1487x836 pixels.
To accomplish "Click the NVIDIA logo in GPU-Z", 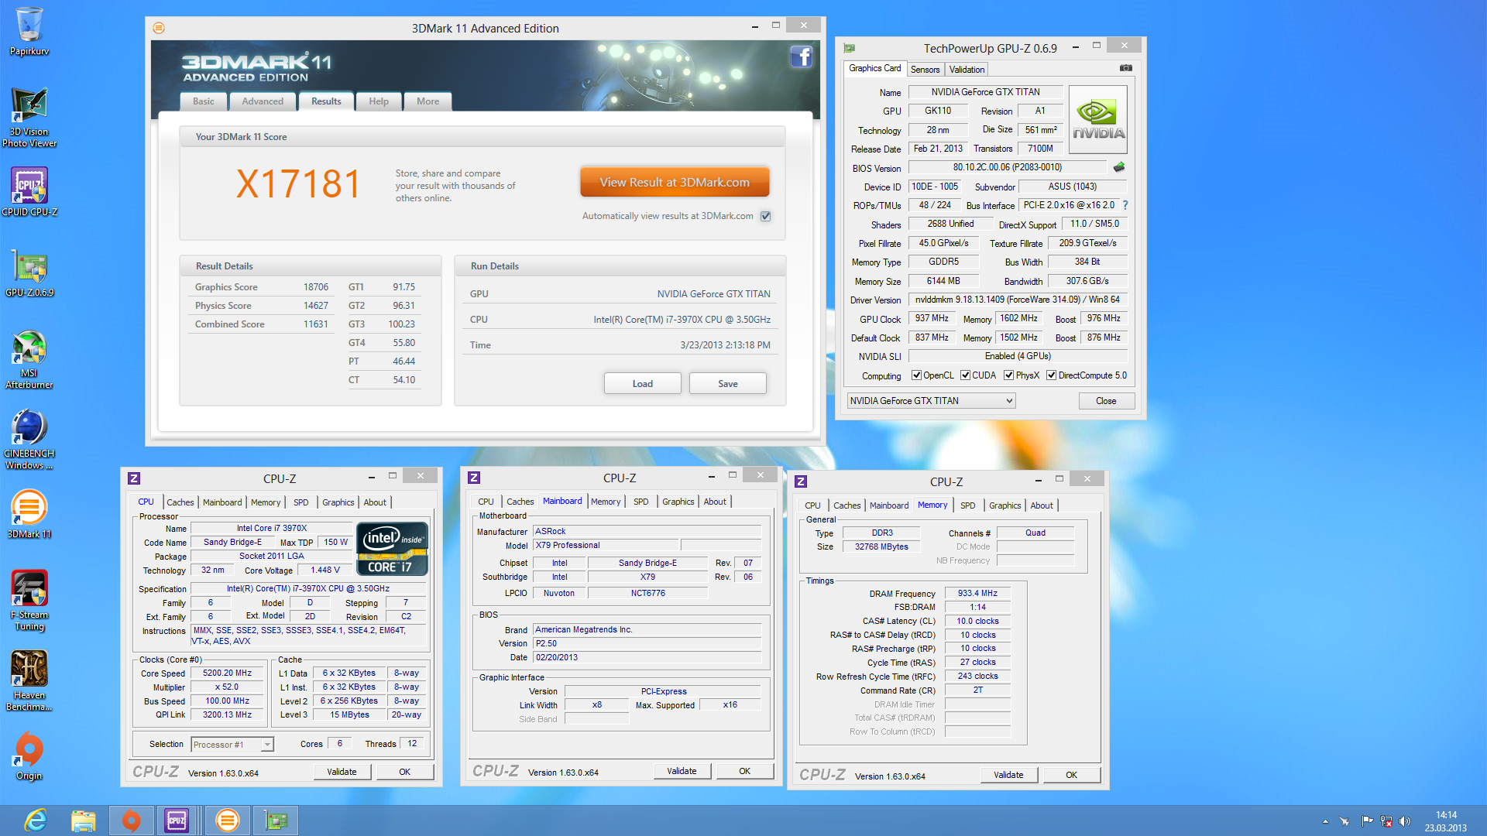I will point(1097,119).
